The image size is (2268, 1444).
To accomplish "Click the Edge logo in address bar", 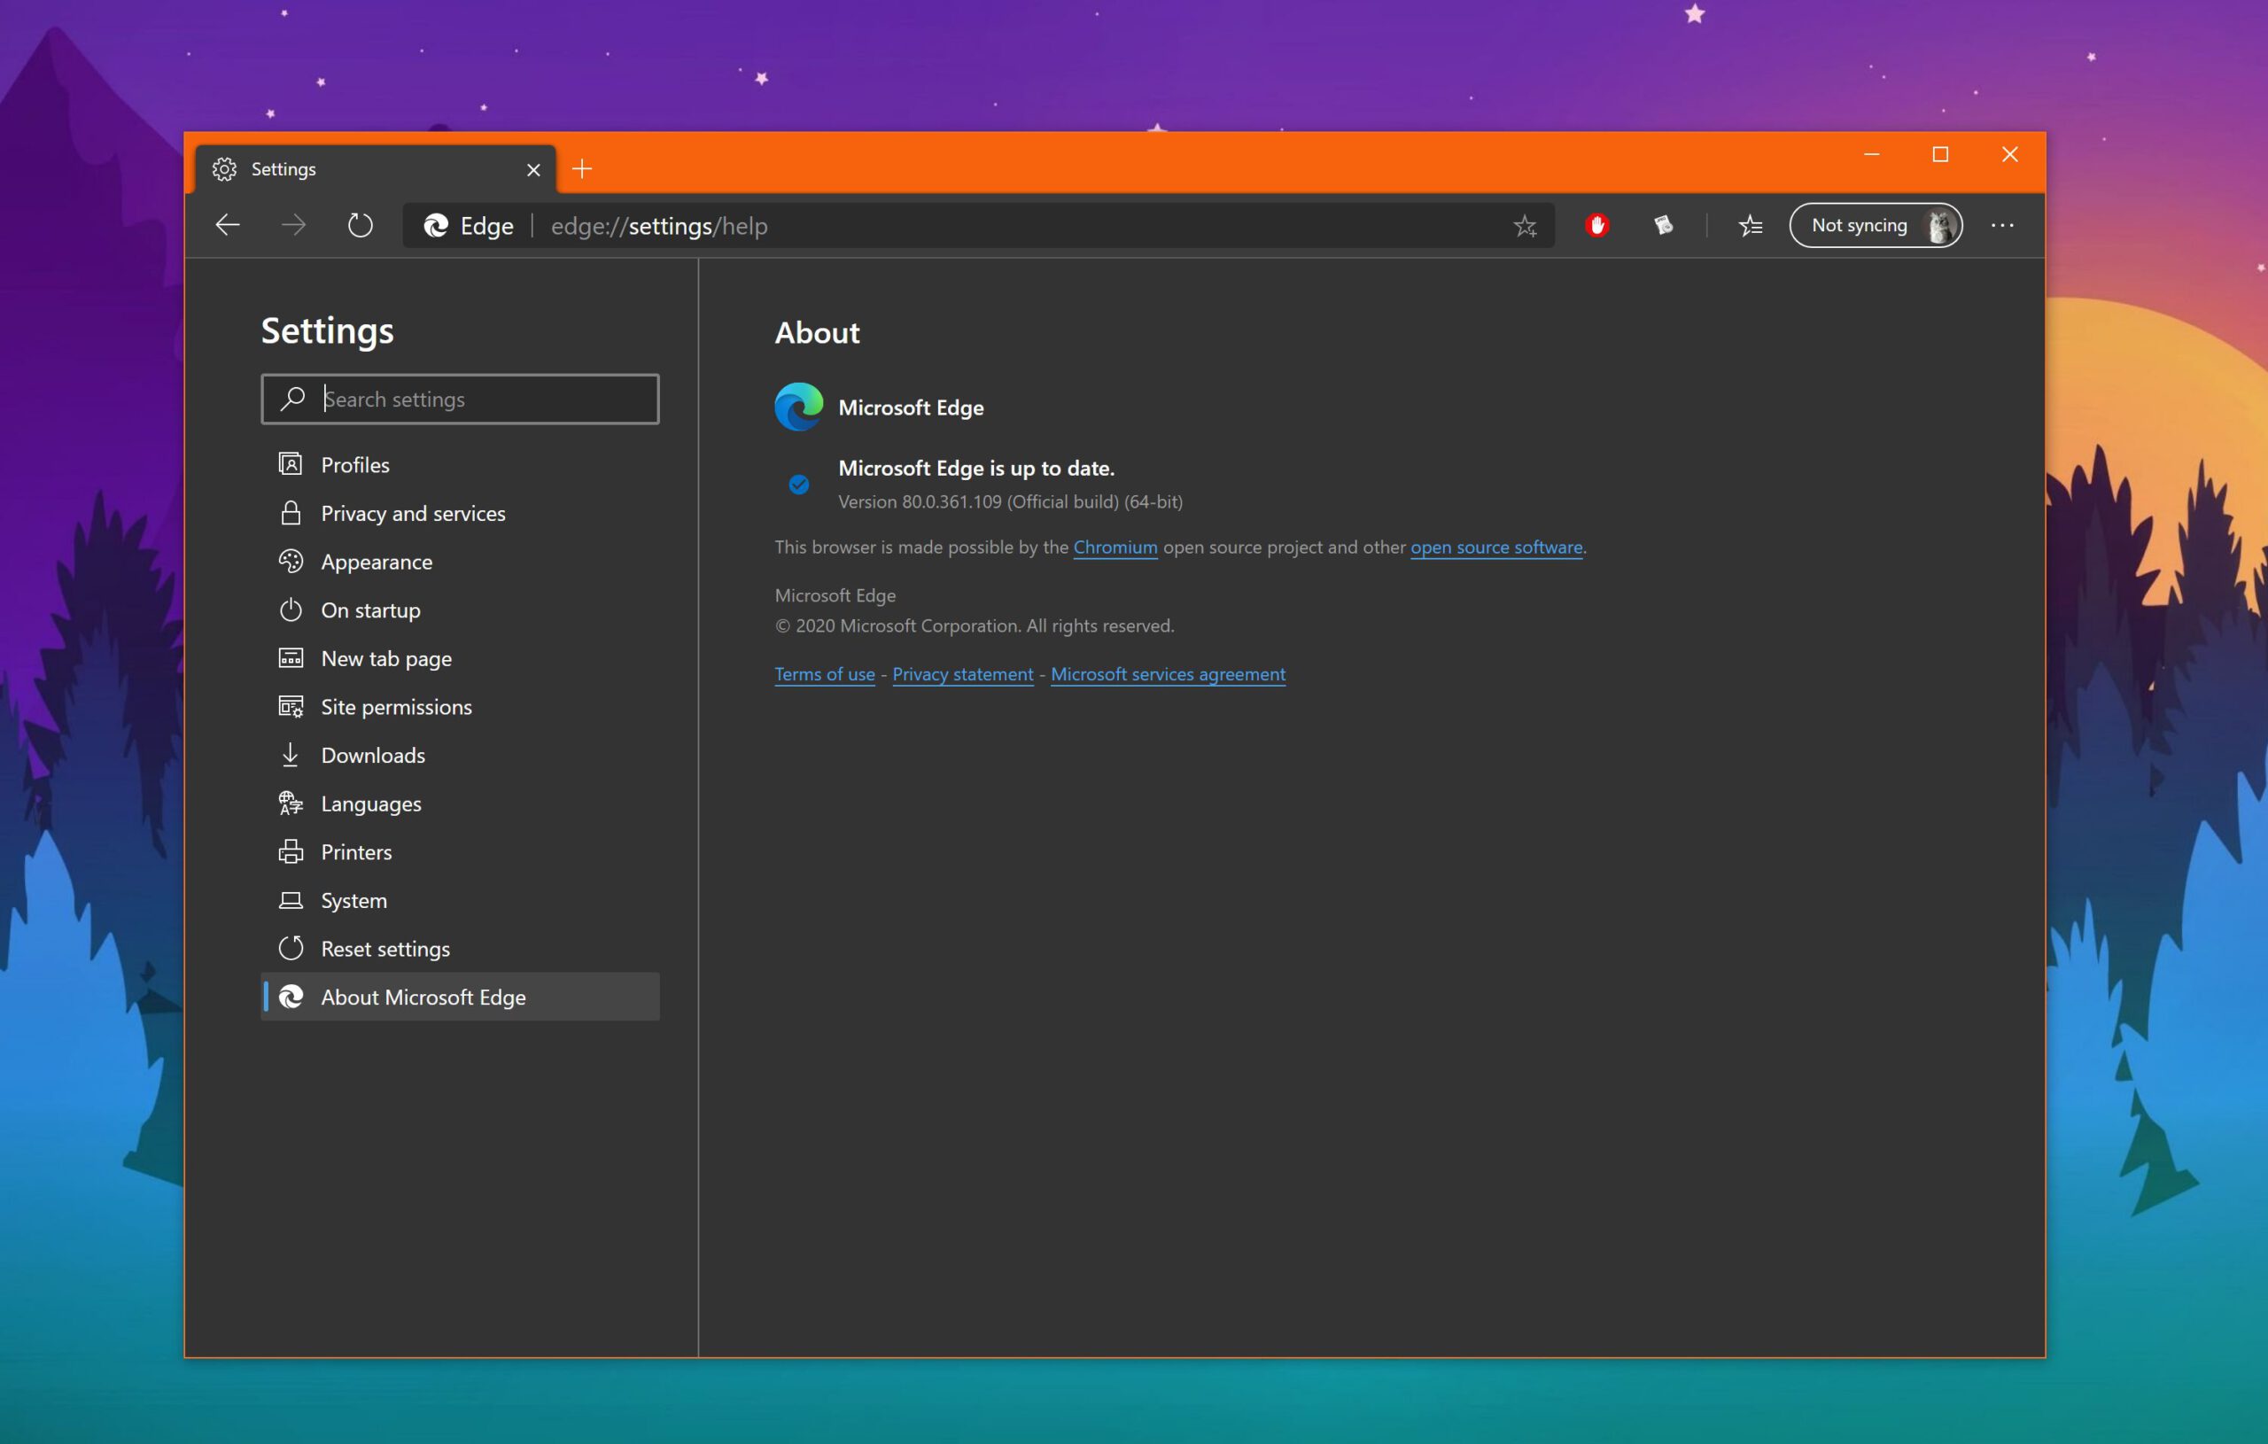I will pos(435,226).
